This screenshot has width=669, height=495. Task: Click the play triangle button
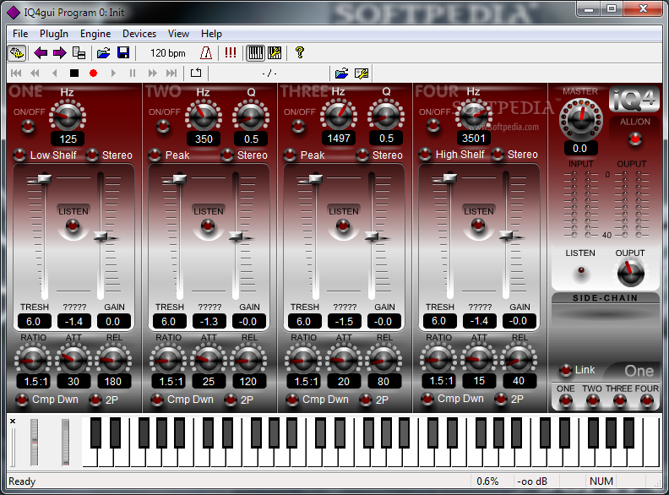click(x=113, y=73)
